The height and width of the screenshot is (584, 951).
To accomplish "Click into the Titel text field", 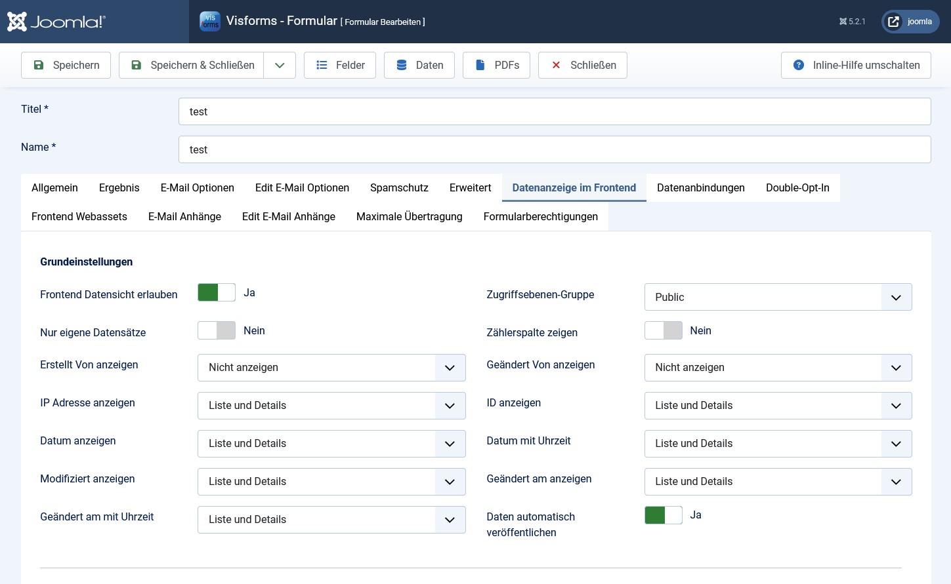I will 554,111.
